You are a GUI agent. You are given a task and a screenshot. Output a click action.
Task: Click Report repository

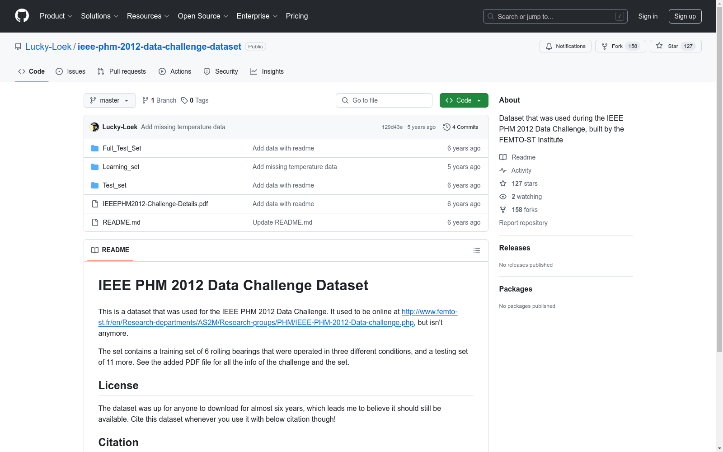click(x=523, y=223)
